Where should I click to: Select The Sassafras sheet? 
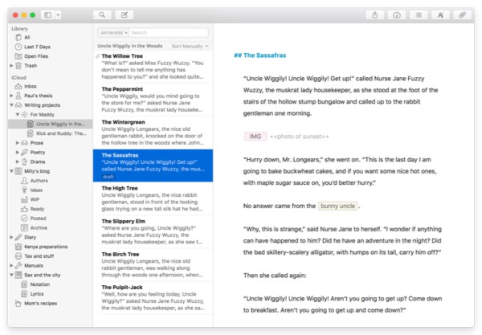click(153, 165)
